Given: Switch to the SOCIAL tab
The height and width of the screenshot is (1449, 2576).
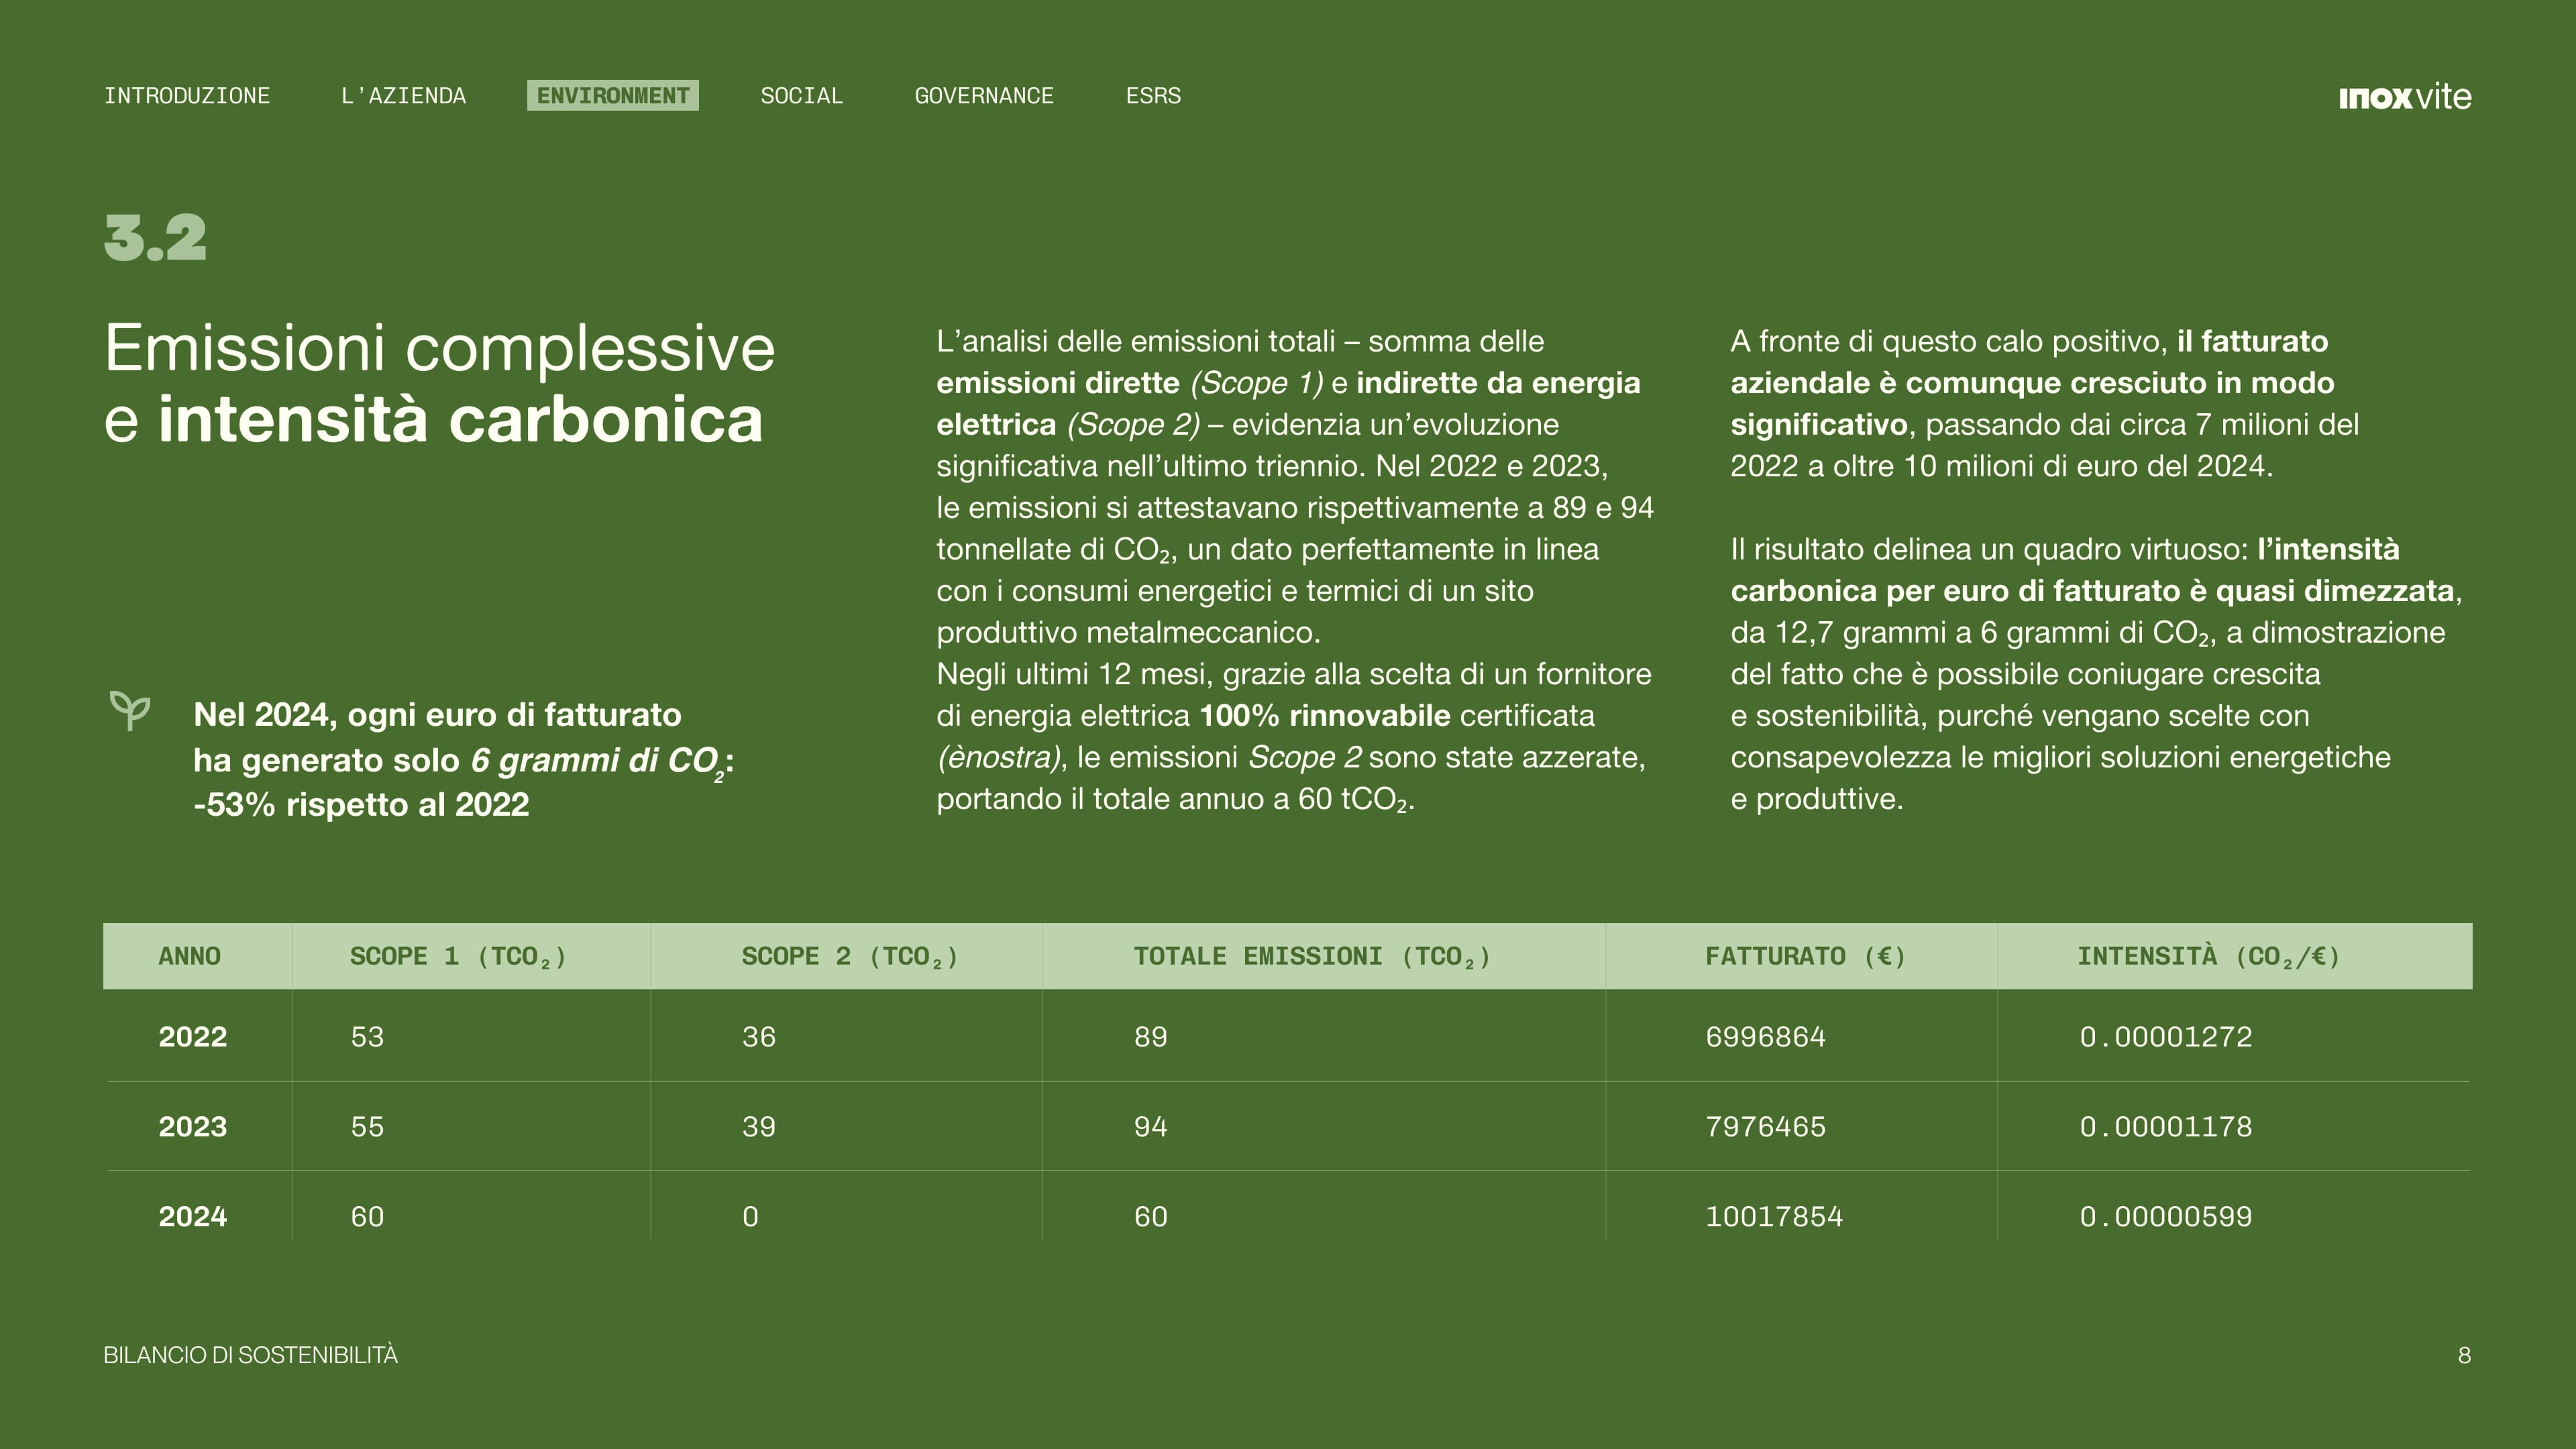Looking at the screenshot, I should [801, 96].
